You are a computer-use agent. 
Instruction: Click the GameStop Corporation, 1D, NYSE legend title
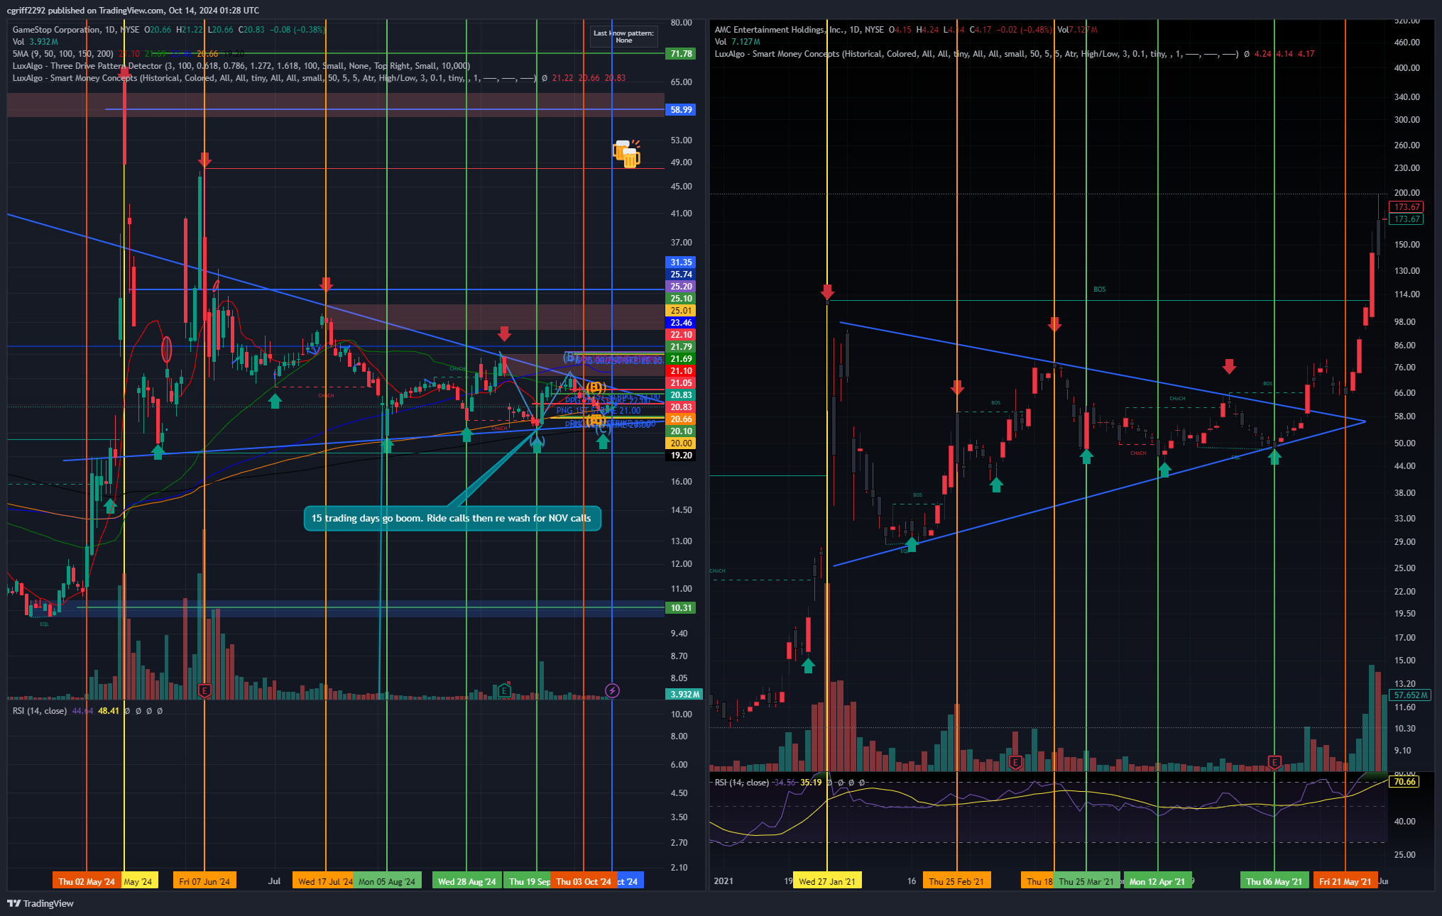point(76,30)
